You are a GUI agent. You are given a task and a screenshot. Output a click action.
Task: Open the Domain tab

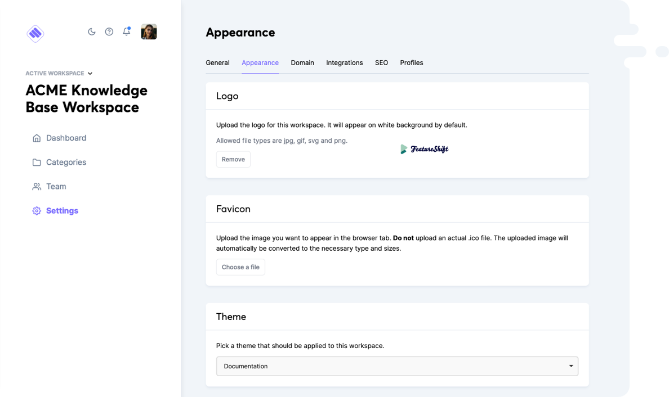click(x=302, y=63)
